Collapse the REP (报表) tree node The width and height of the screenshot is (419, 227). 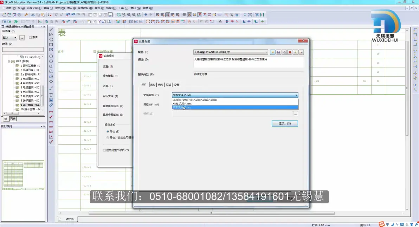(9, 61)
